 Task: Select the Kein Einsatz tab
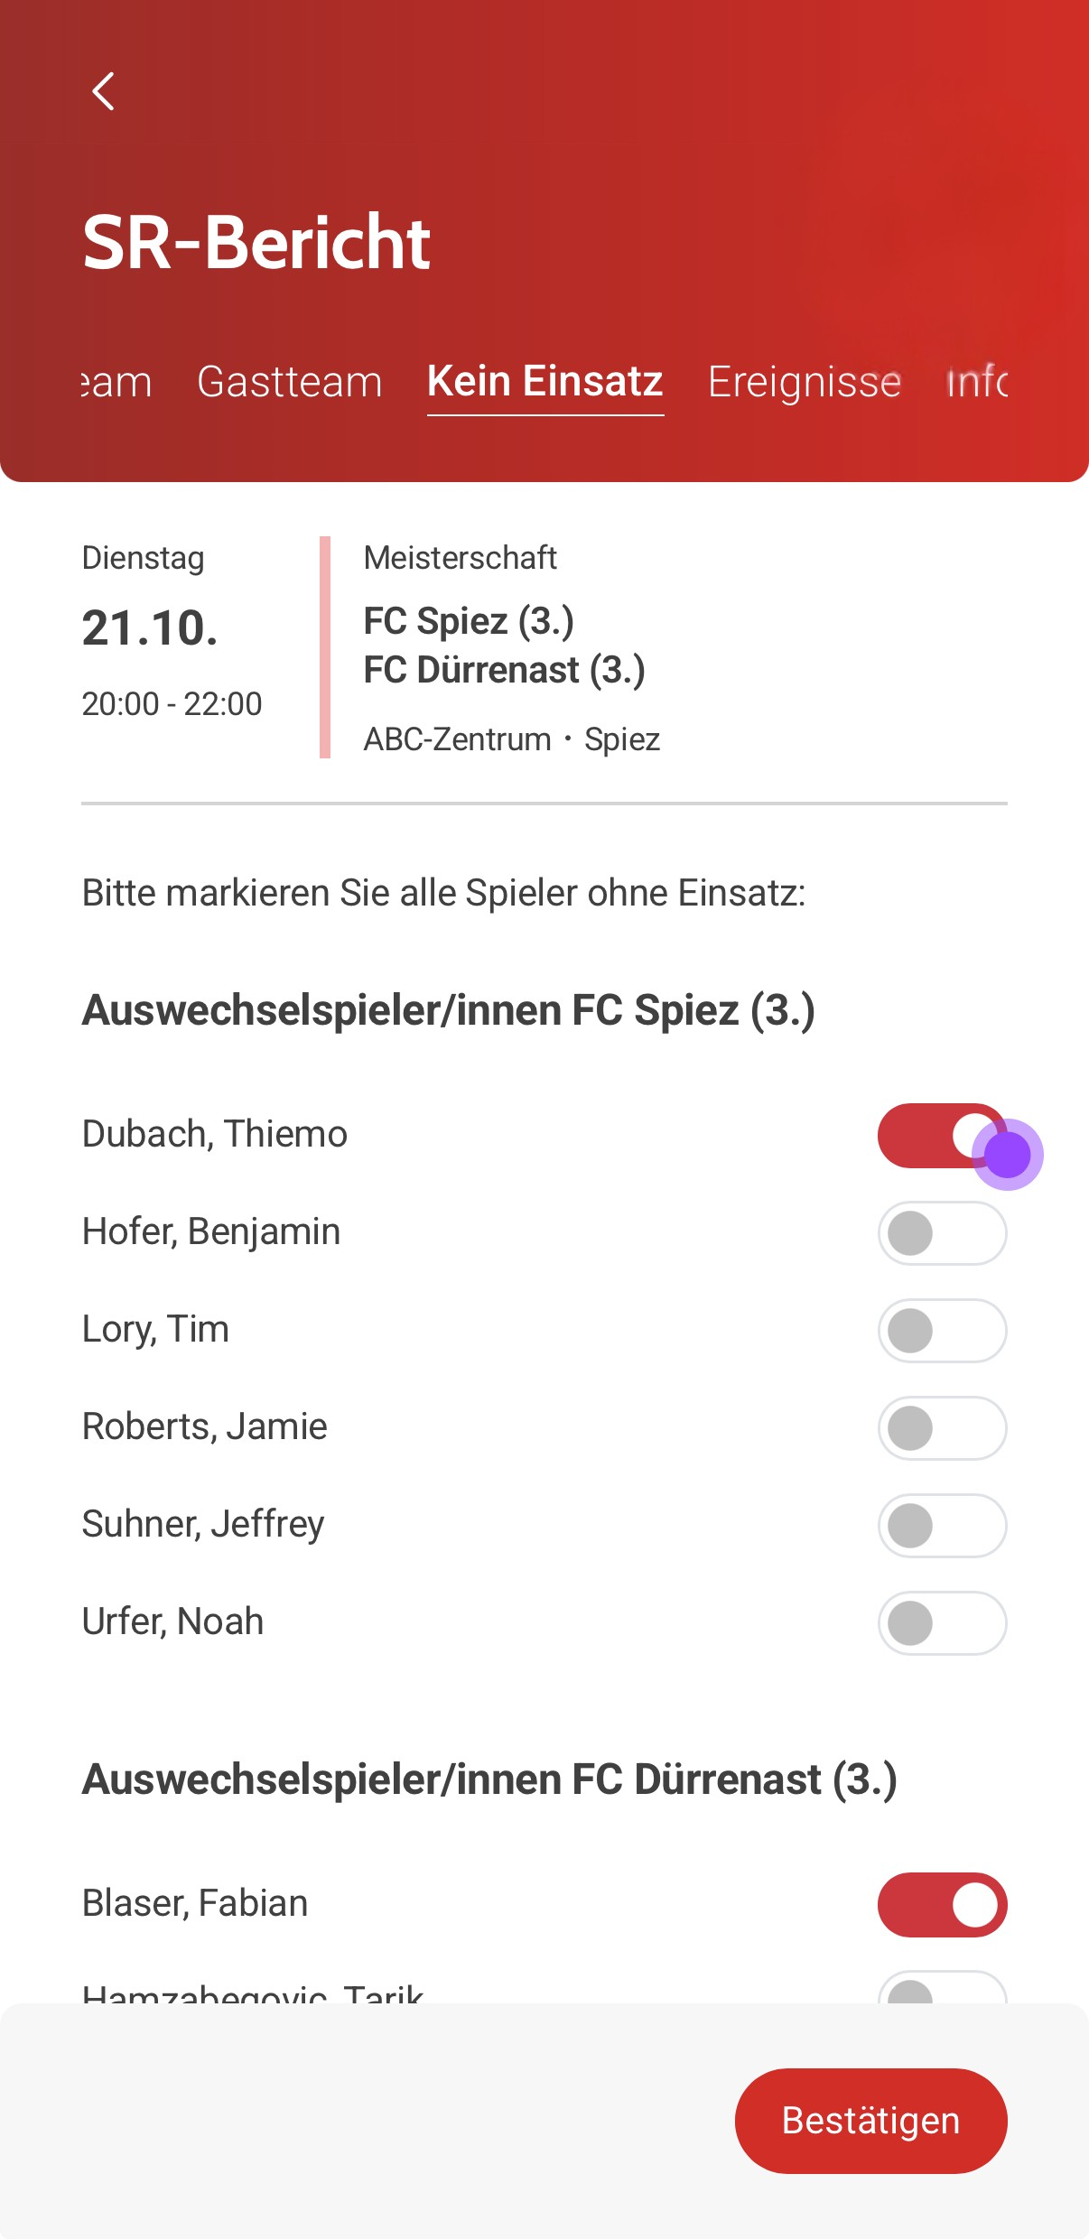point(545,382)
